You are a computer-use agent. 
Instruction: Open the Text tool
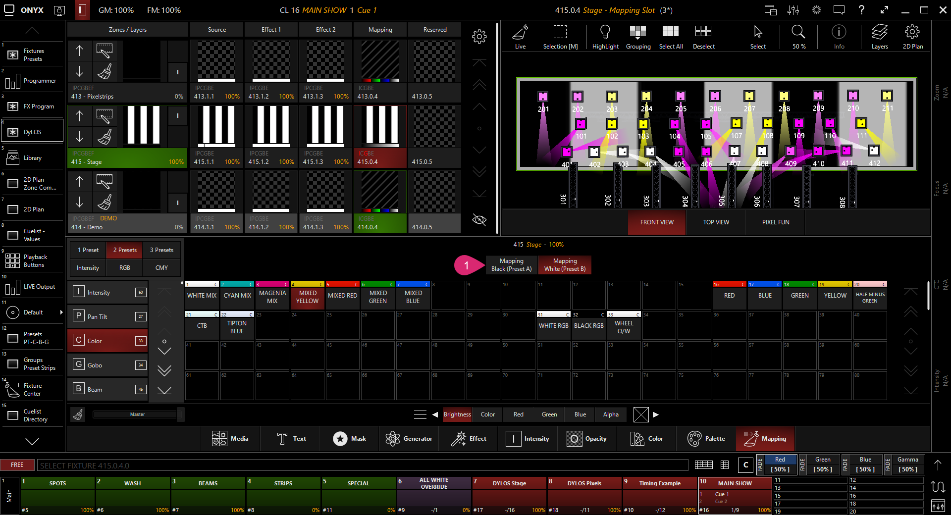(x=291, y=439)
